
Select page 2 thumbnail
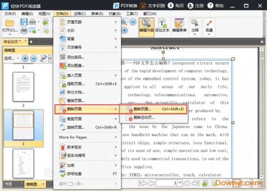click(23, 87)
